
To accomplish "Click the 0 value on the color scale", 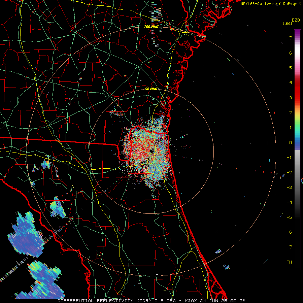I will click(x=291, y=143).
